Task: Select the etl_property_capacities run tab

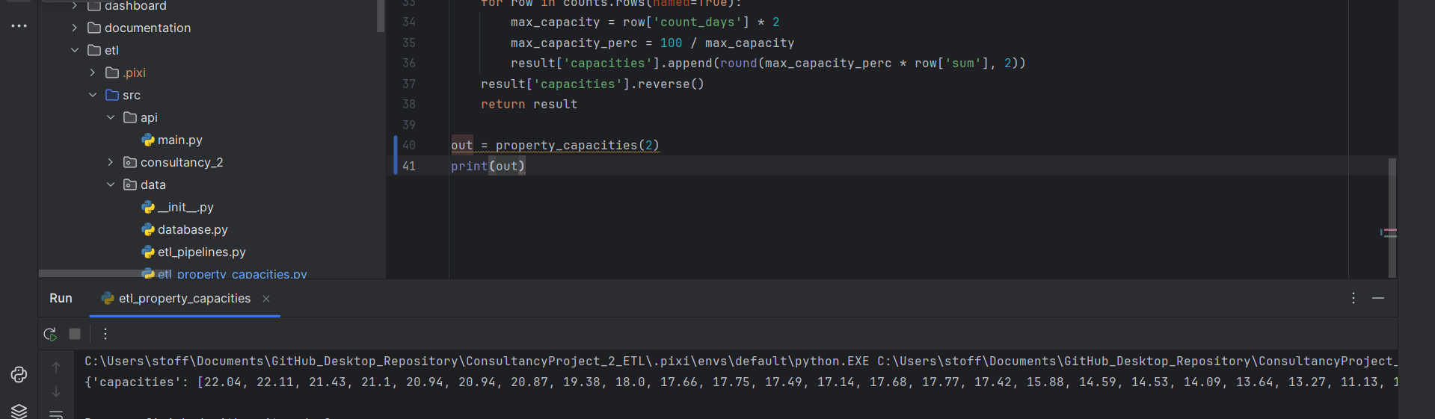Action: [184, 299]
